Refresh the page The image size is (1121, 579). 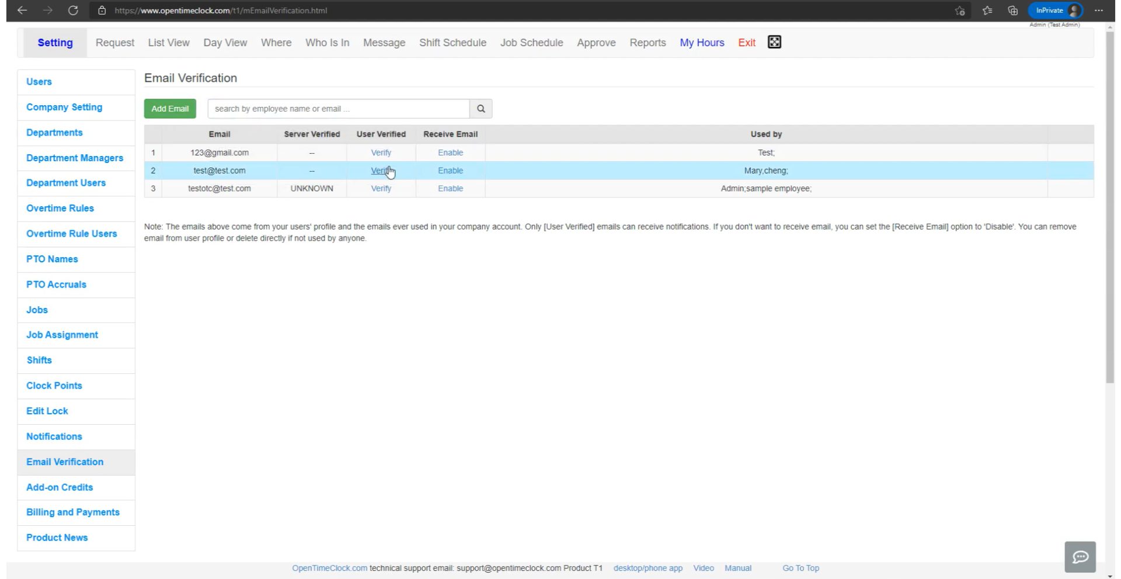(x=73, y=10)
